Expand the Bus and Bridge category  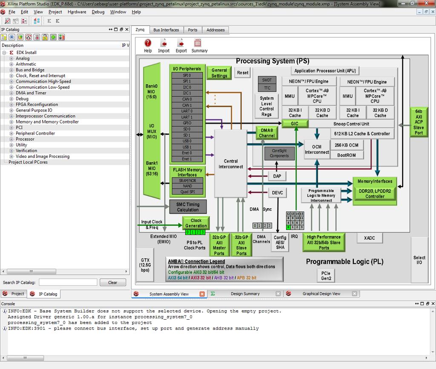click(x=11, y=70)
